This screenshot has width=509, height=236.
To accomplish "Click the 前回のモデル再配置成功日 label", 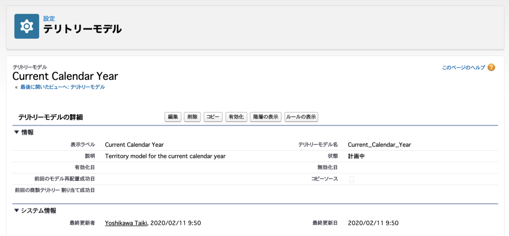I will click(x=64, y=179).
